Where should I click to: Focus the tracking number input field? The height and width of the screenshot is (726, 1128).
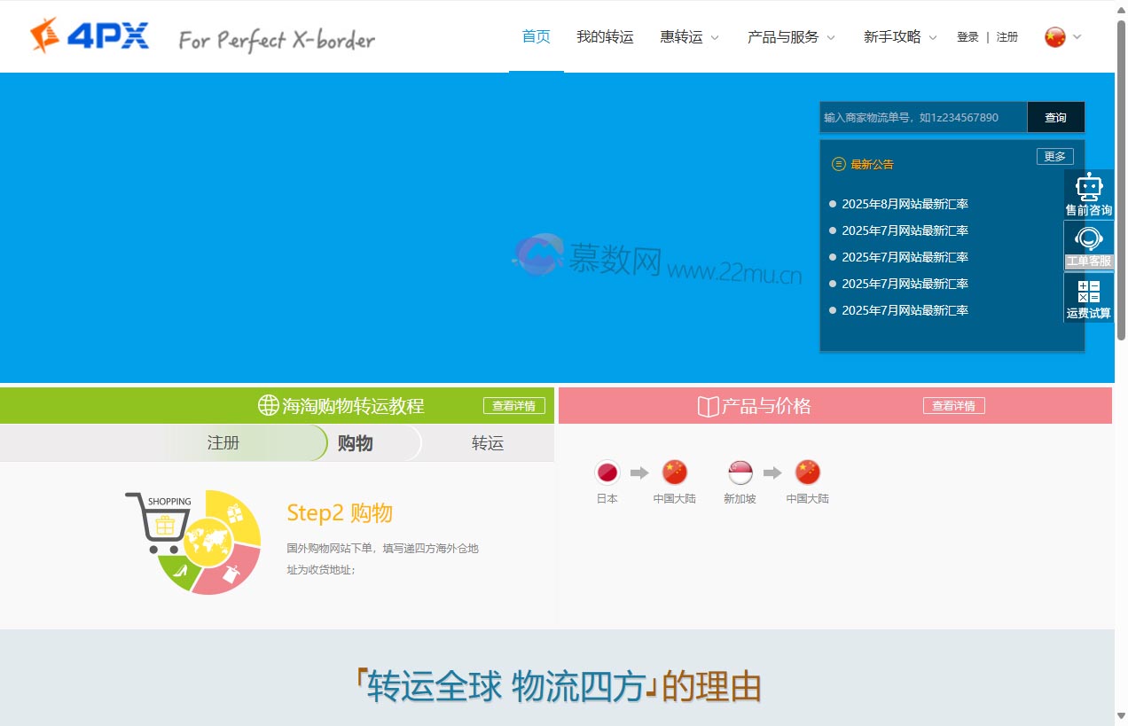[922, 117]
